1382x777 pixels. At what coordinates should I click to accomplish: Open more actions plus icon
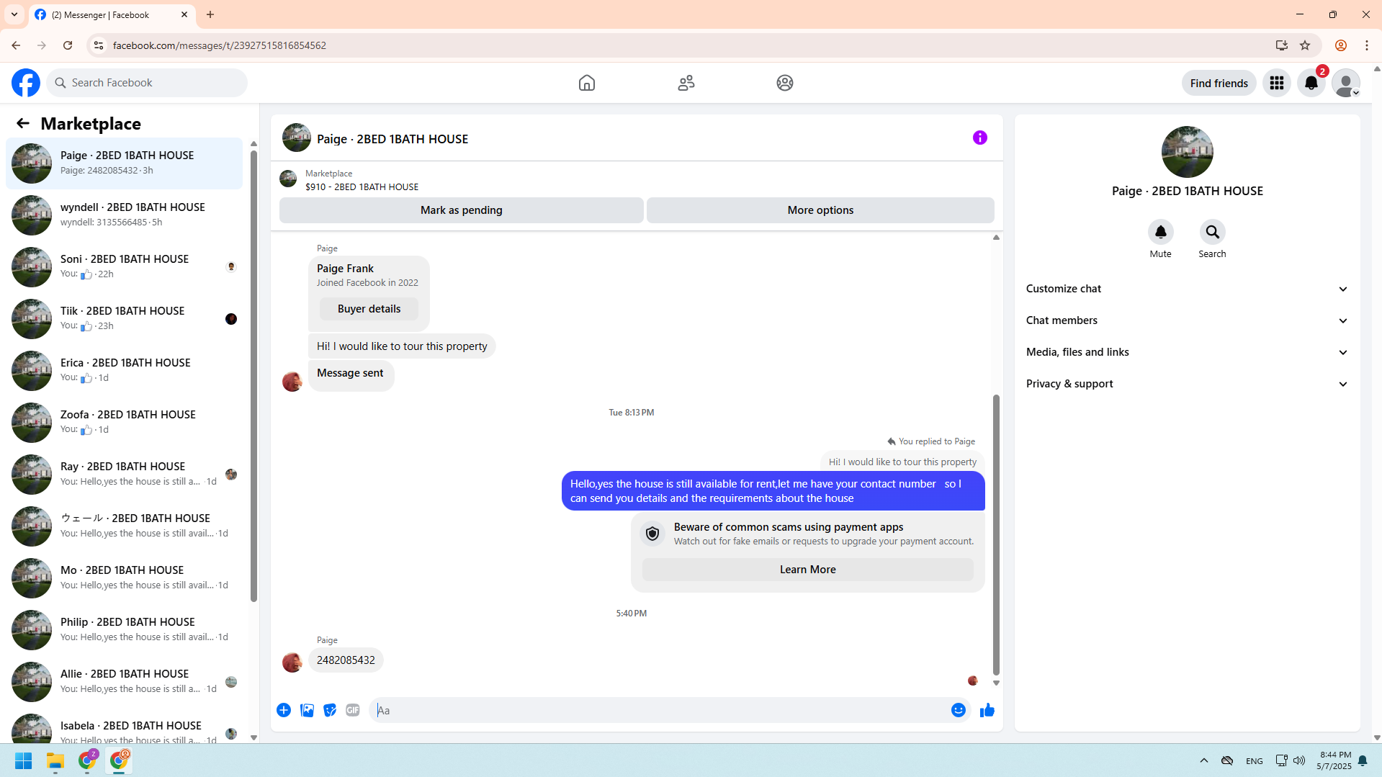(x=284, y=710)
